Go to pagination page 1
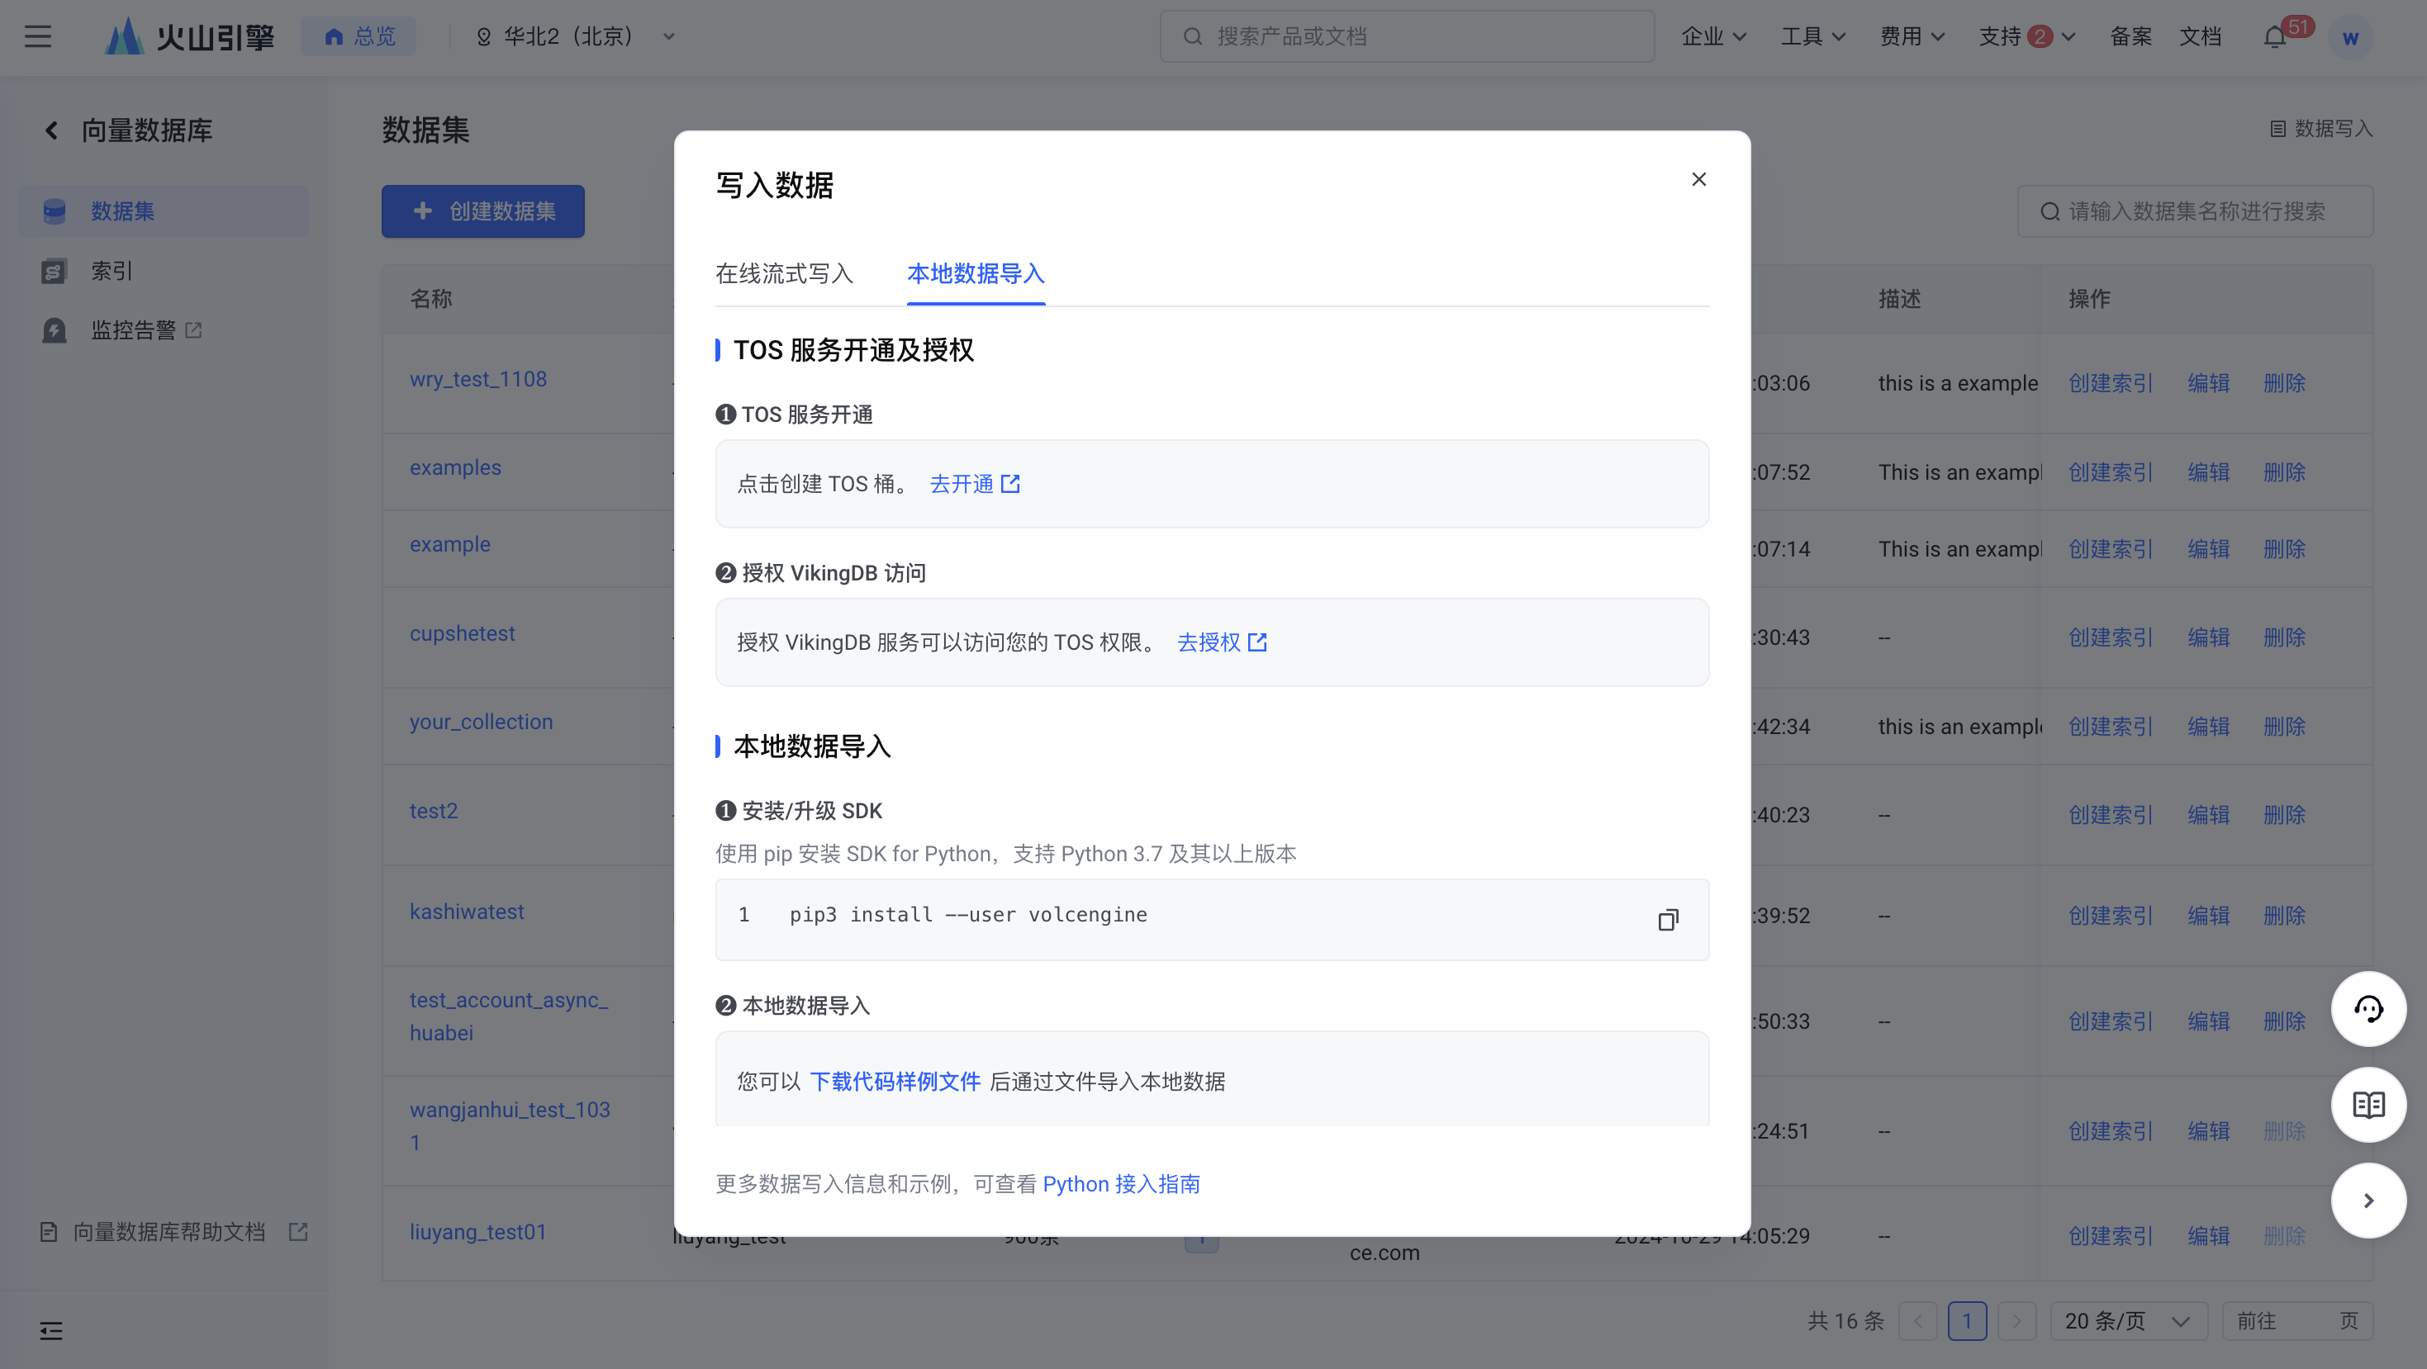The width and height of the screenshot is (2427, 1369). 1967,1321
